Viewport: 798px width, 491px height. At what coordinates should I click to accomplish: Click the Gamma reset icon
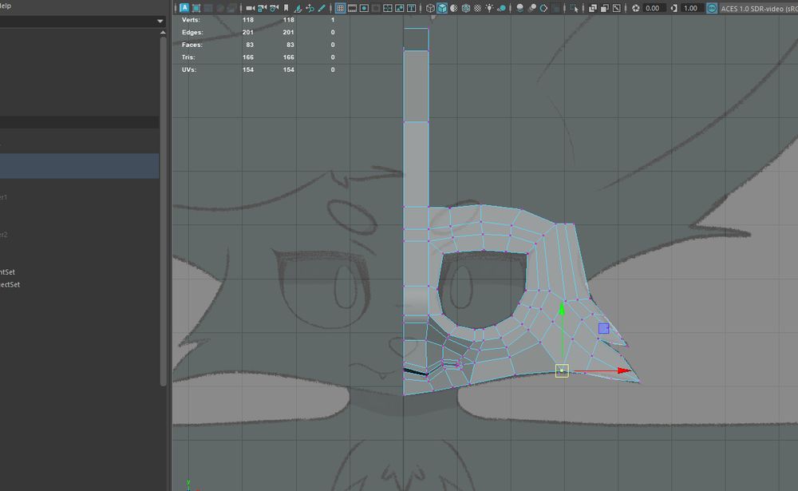[674, 8]
